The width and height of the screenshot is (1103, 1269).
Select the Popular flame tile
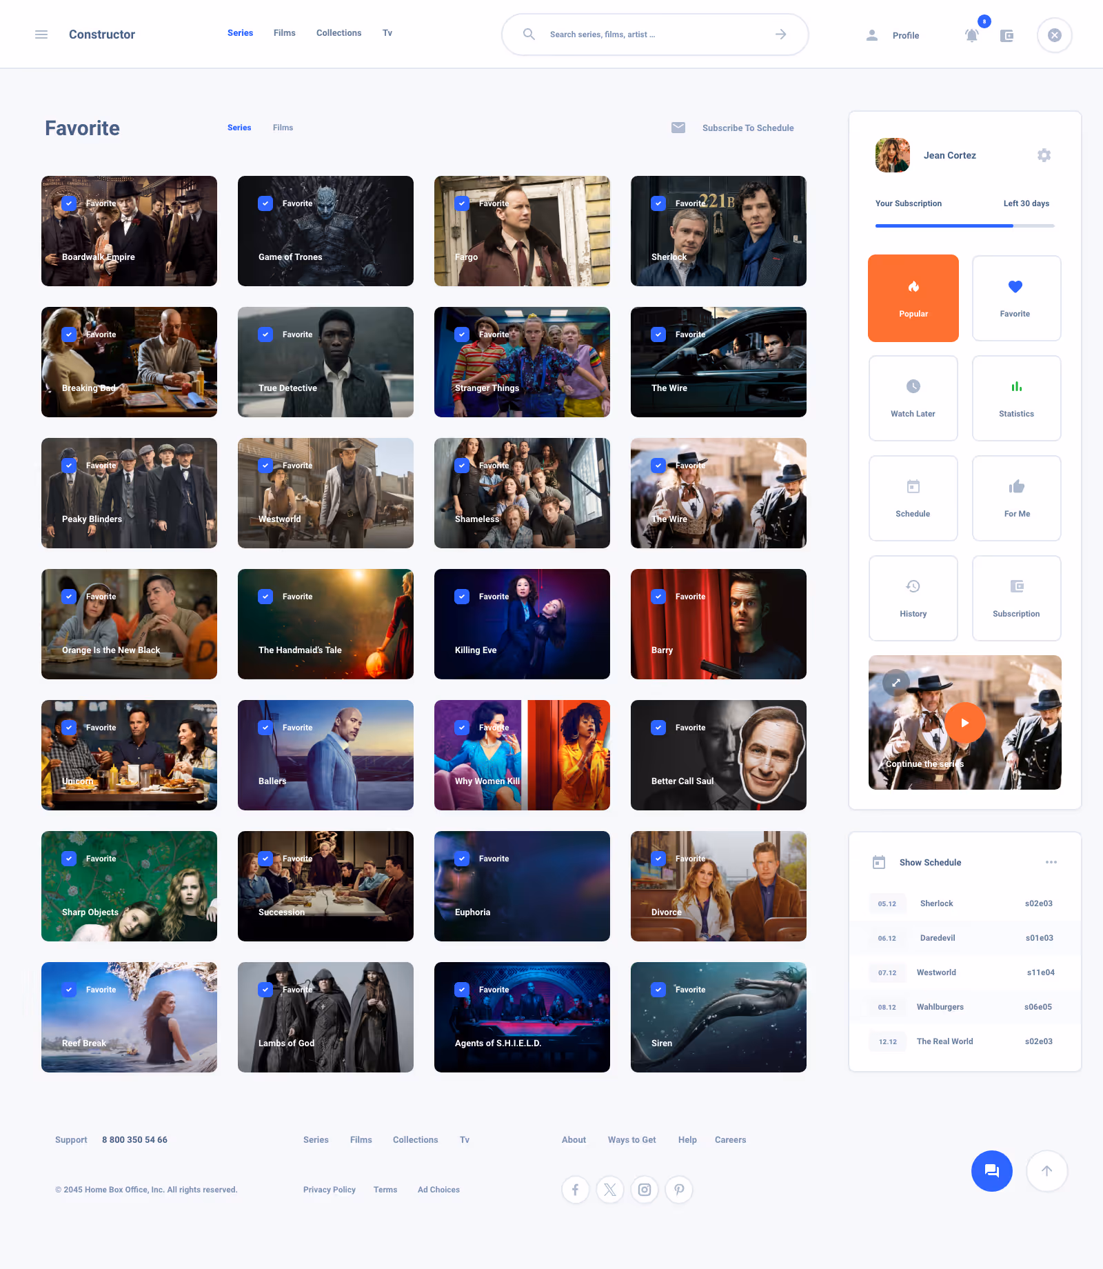[913, 298]
